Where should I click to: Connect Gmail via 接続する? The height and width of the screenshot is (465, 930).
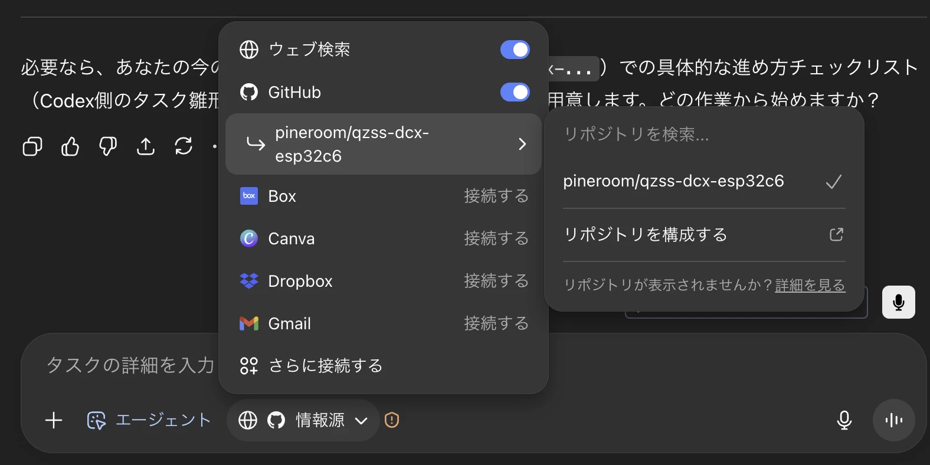(496, 323)
